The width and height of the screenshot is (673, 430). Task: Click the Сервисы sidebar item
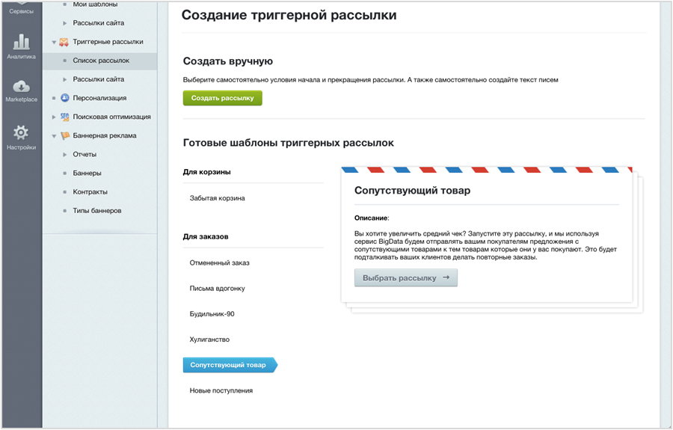pyautogui.click(x=21, y=11)
